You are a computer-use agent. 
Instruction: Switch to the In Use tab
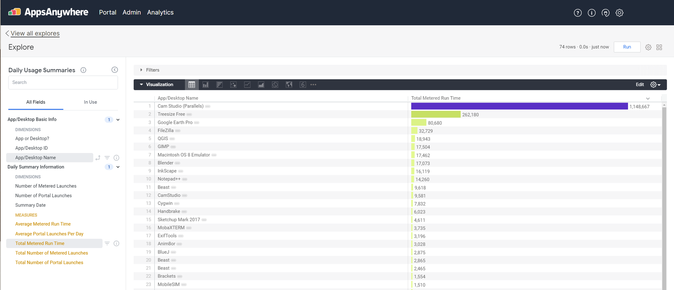pyautogui.click(x=90, y=102)
